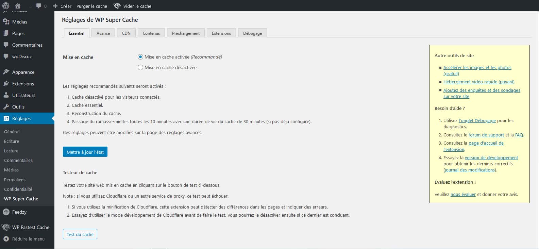Screen dimensions: 539x249
Task: Click the Réduire le menu arrow icon
Action: [6, 239]
